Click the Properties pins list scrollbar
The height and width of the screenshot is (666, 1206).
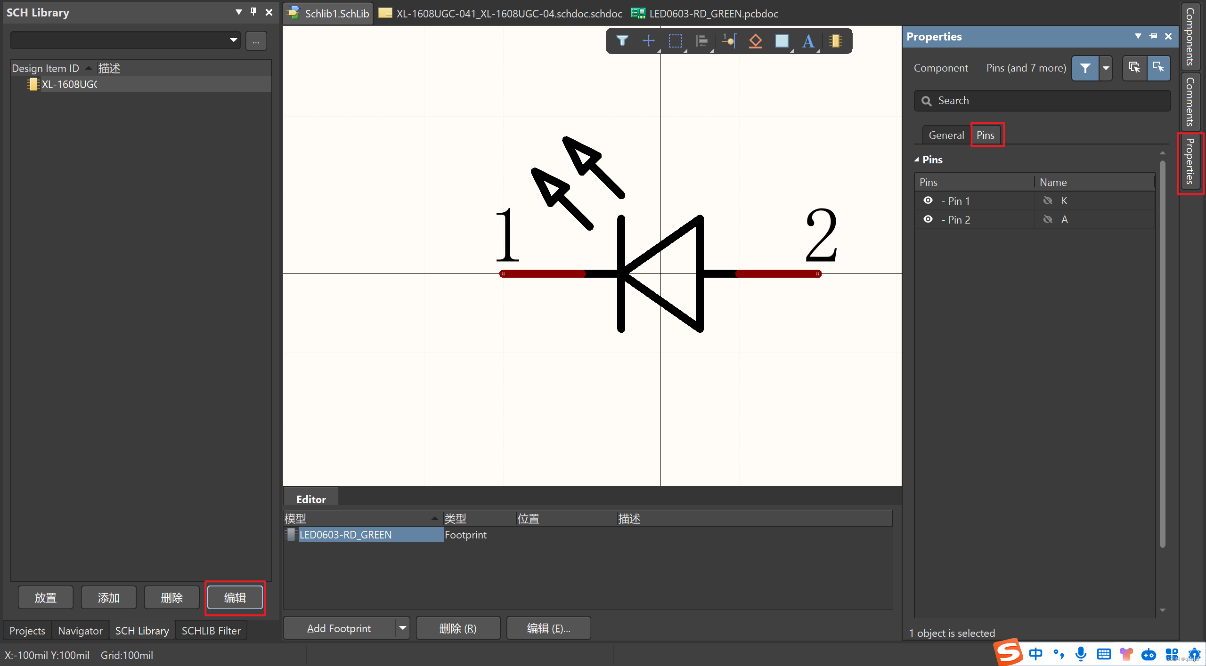click(1163, 353)
